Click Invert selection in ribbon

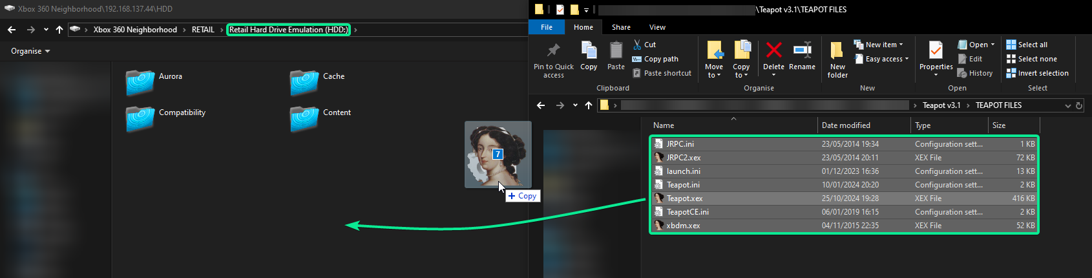[1037, 73]
